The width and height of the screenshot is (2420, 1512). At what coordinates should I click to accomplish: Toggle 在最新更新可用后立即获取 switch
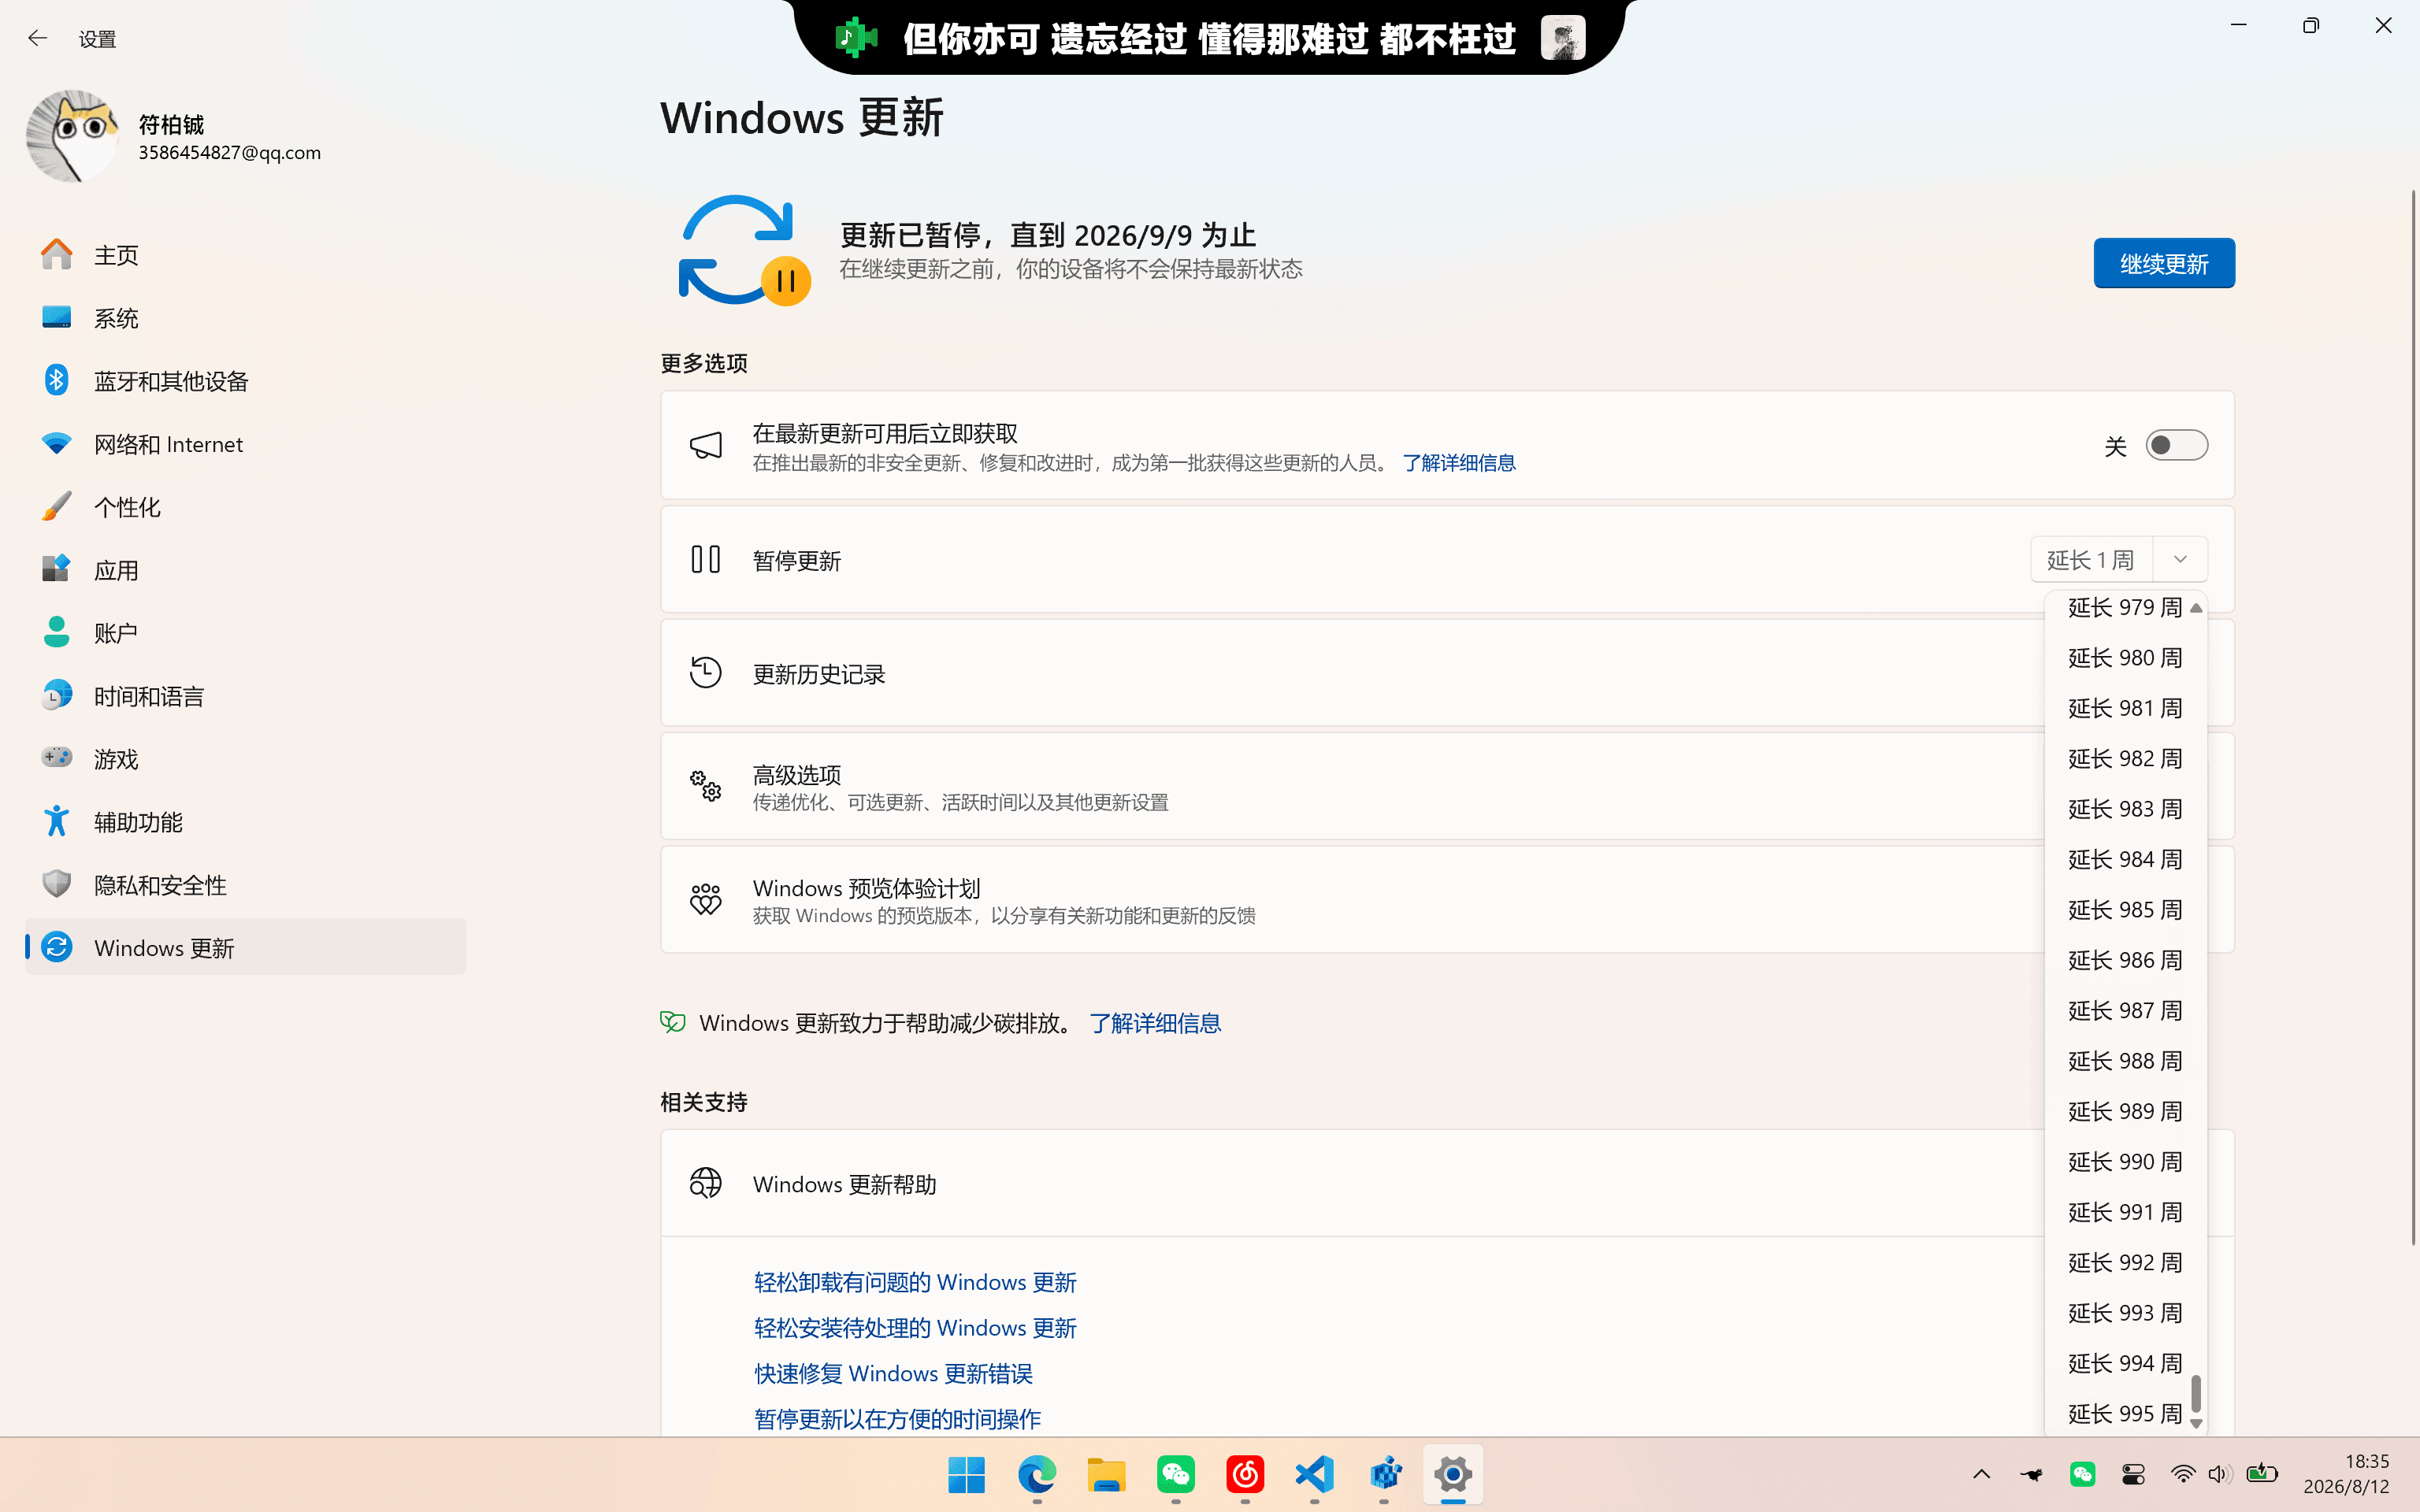point(2176,445)
